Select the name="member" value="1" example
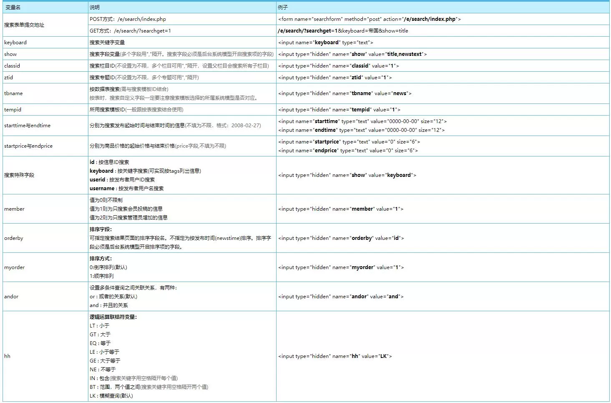611x403 pixels. (341, 209)
